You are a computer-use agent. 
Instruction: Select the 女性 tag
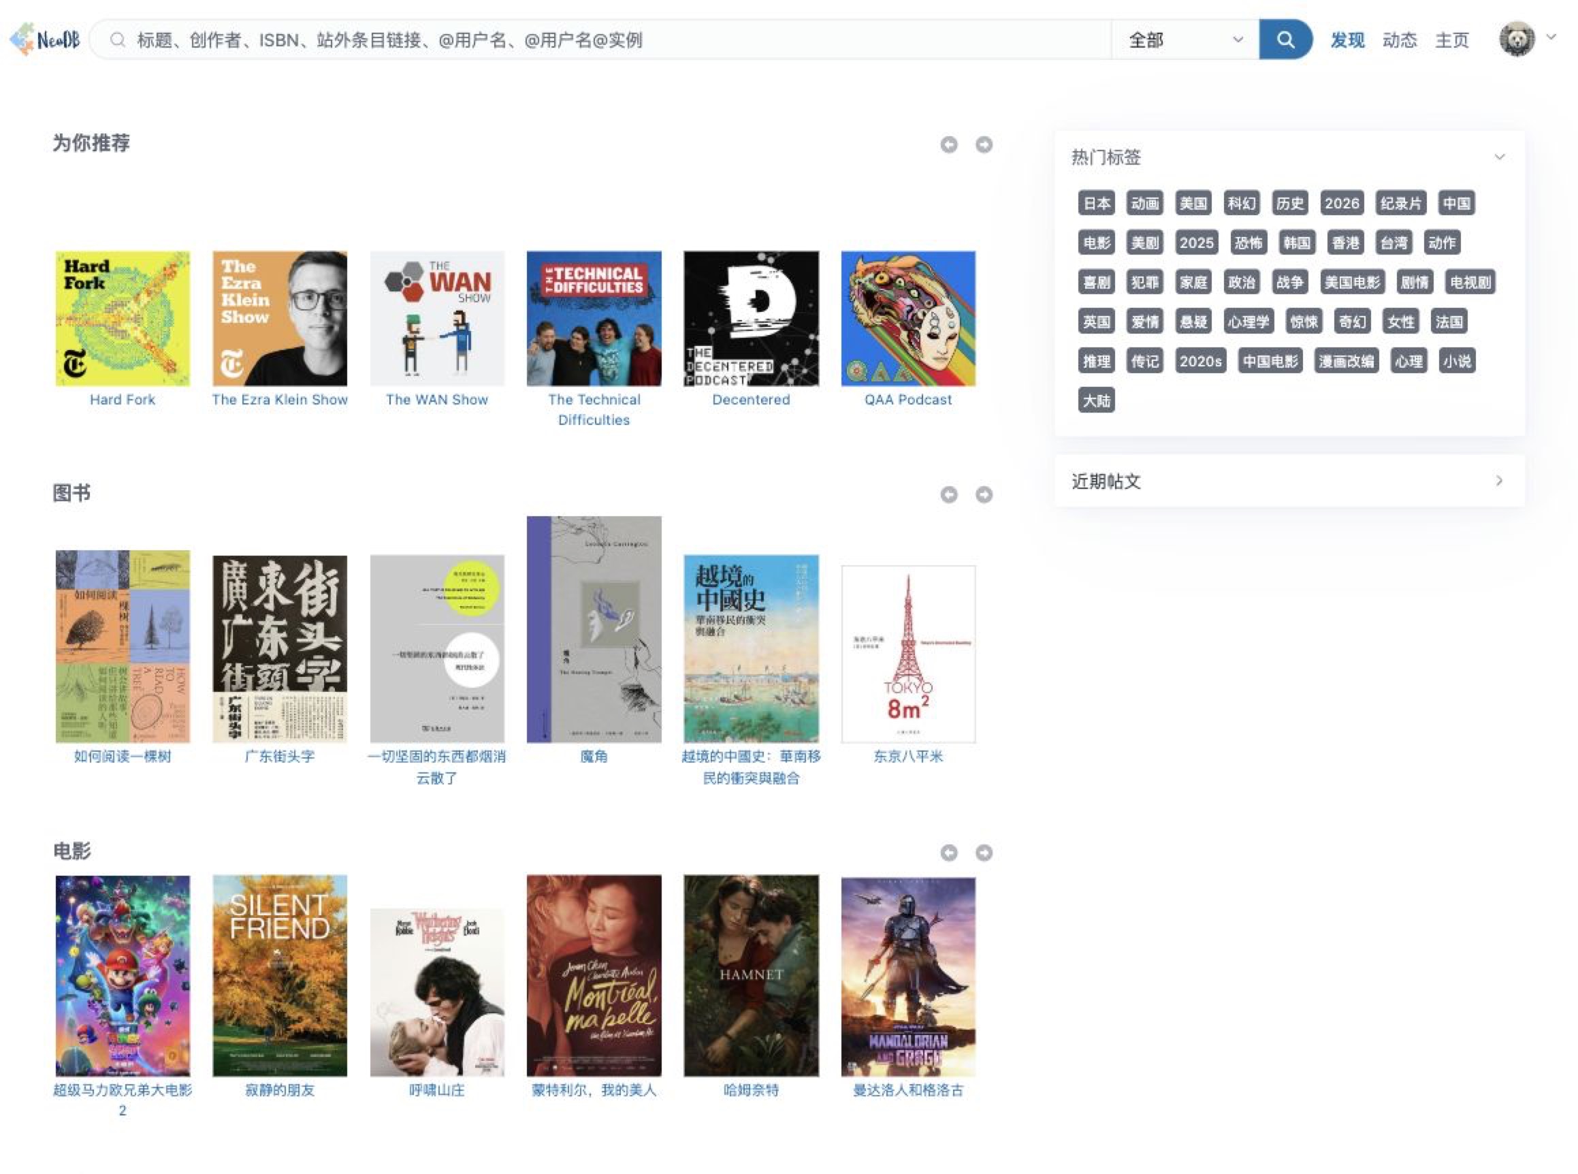pyautogui.click(x=1400, y=322)
